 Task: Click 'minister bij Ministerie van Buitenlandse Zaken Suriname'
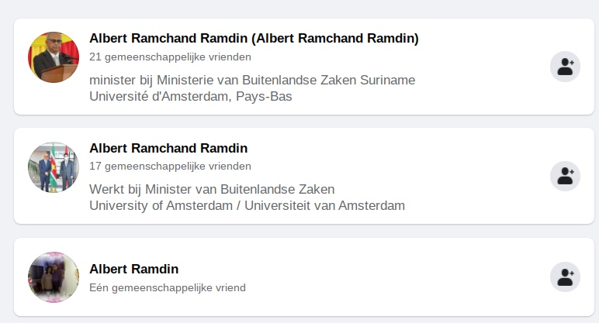pos(252,80)
